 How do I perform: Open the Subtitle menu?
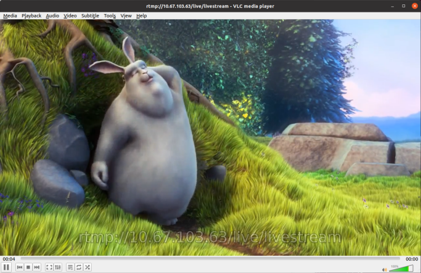point(90,15)
